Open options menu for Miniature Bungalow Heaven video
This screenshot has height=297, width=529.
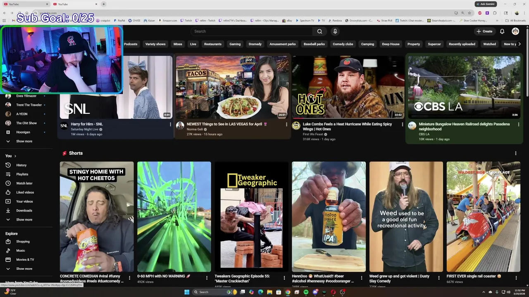518,124
